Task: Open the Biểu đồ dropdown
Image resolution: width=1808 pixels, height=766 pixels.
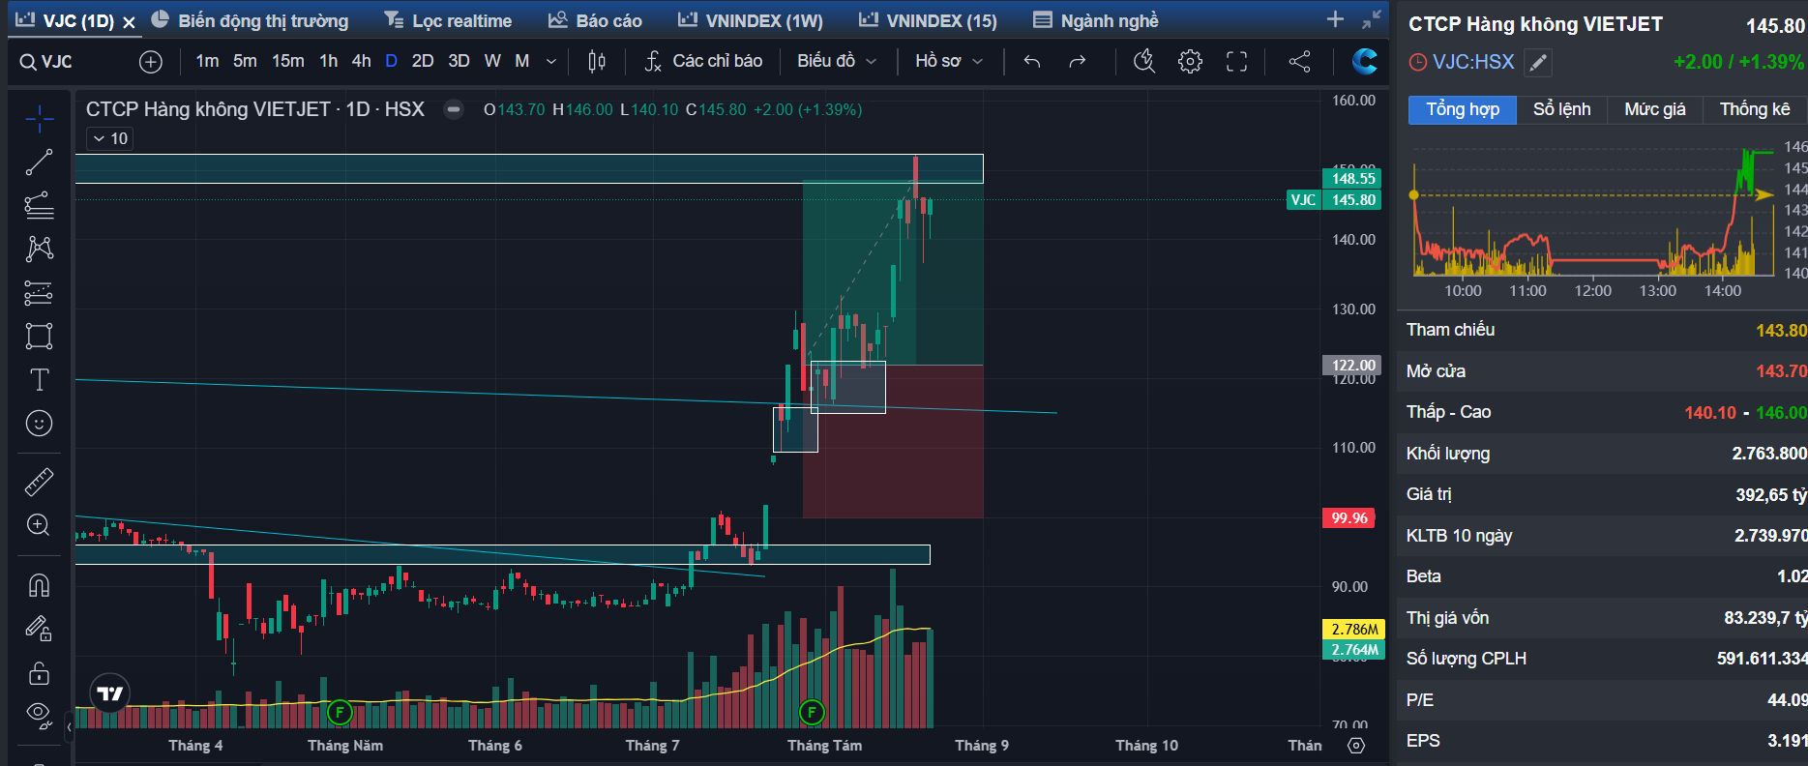Action: (x=837, y=61)
